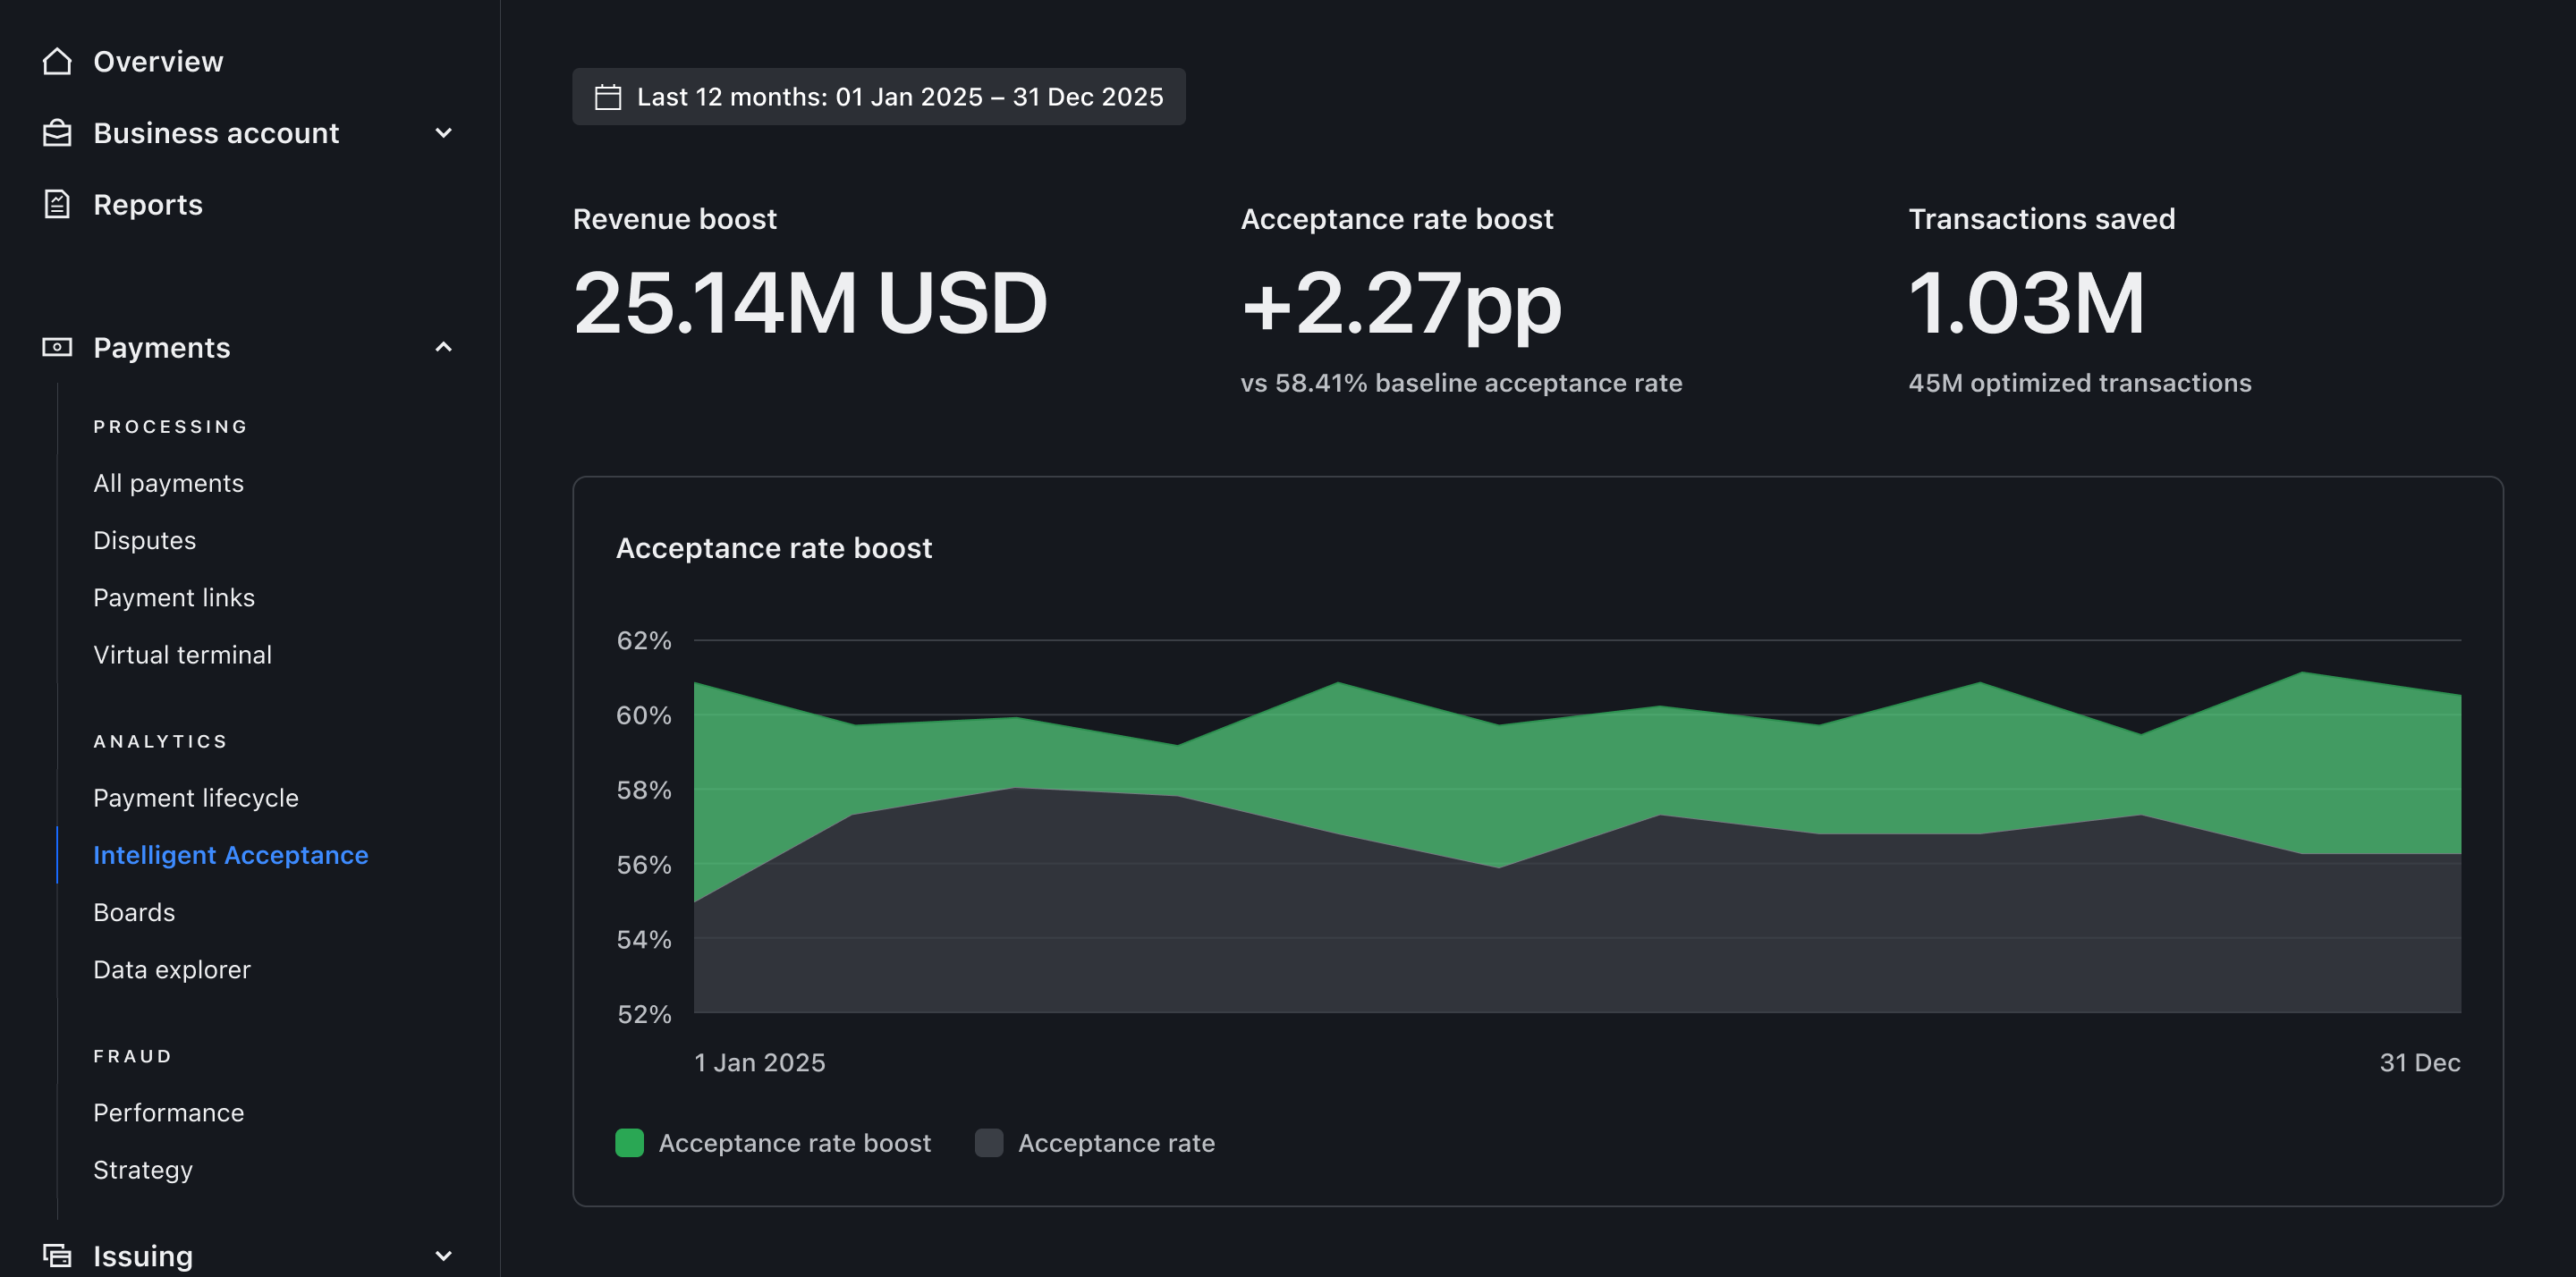Screen dimensions: 2576x1277
Task: Select Intelligent Acceptance in the sidebar
Action: (230, 855)
